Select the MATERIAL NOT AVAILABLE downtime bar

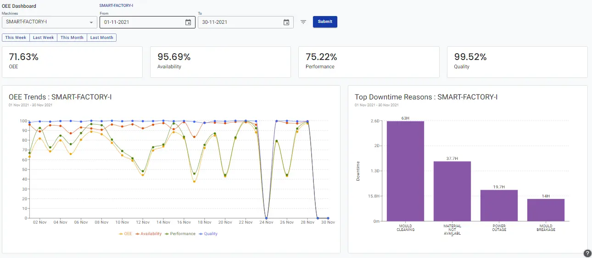(x=452, y=191)
